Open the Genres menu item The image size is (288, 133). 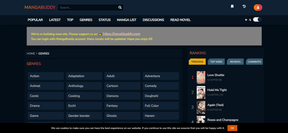pos(86,20)
